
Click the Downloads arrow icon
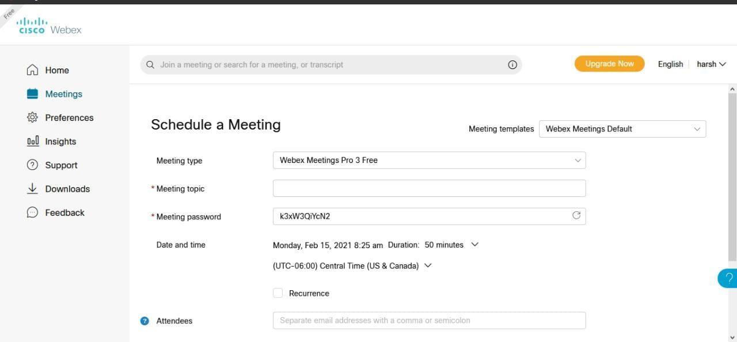32,188
